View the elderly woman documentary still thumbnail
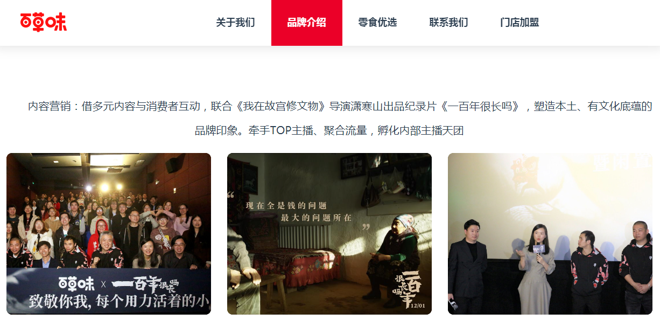Screen dimensions: 660x334 [329, 234]
